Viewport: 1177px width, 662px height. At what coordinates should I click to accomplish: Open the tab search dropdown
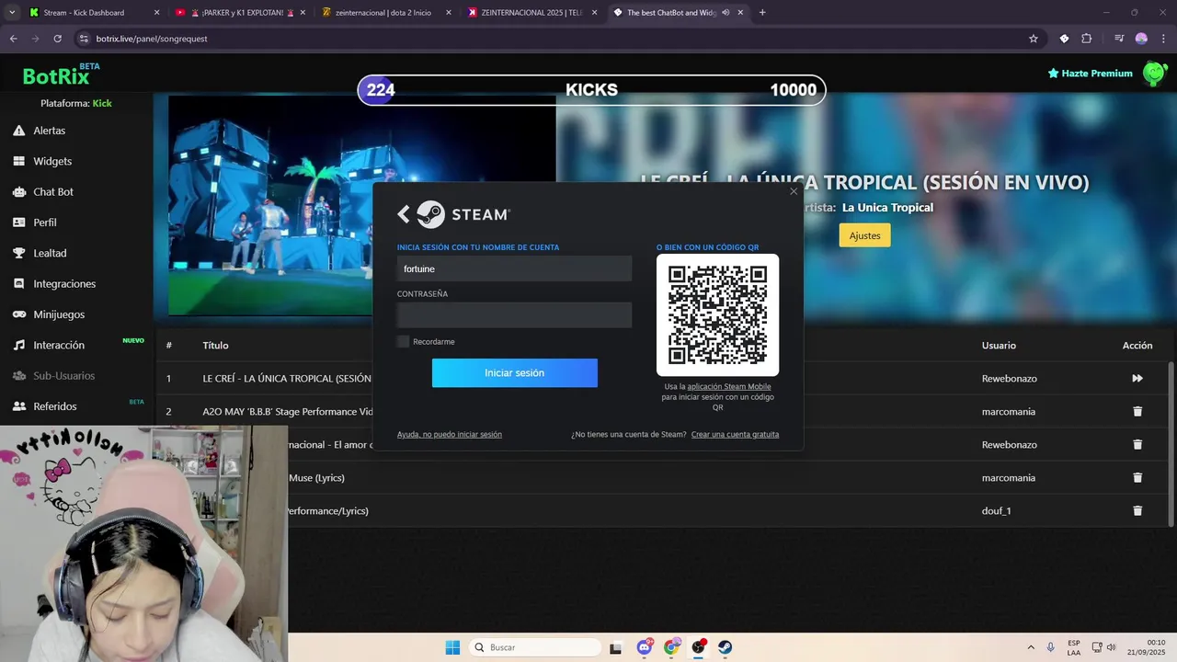click(x=11, y=13)
